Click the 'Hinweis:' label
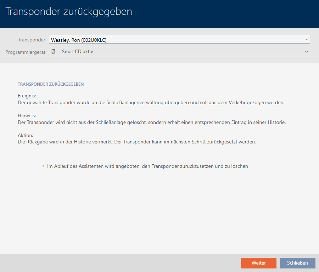This screenshot has width=319, height=272. pyautogui.click(x=27, y=116)
